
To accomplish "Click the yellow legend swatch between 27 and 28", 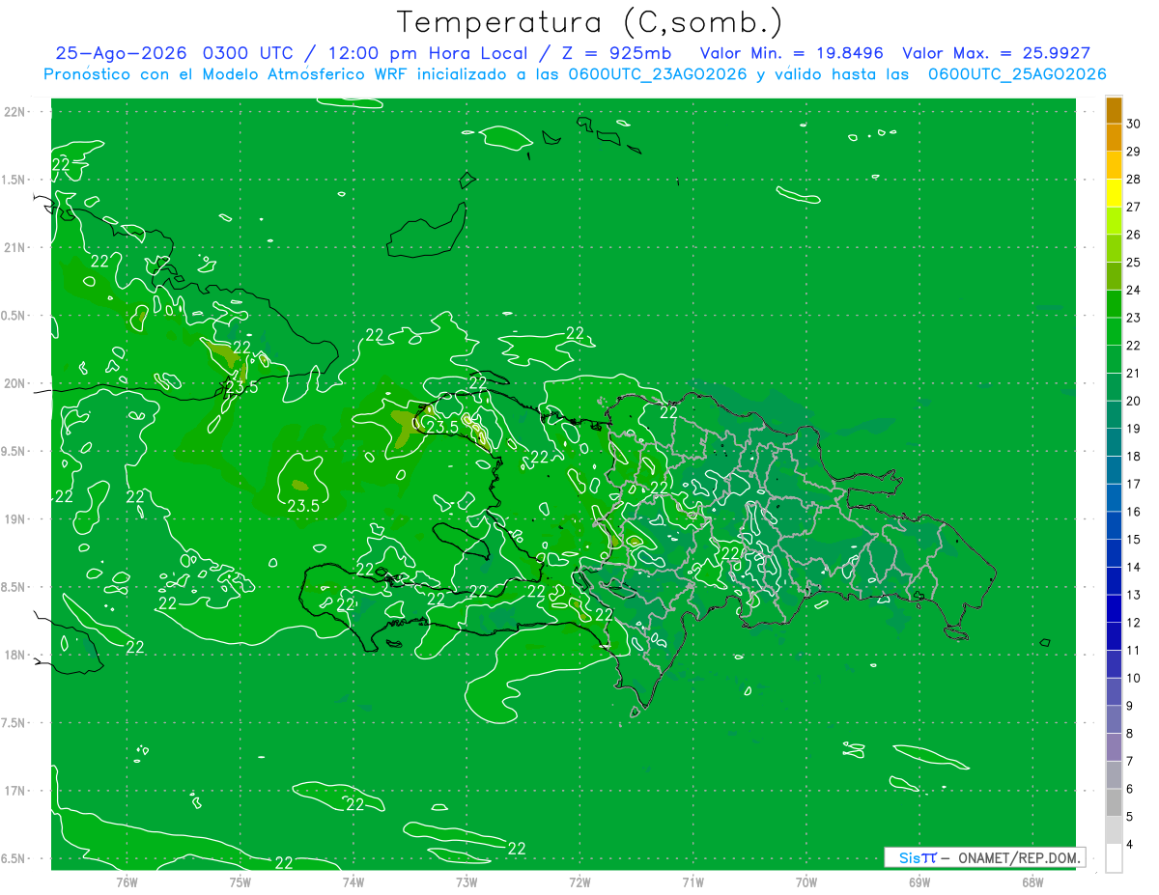I will [1114, 193].
